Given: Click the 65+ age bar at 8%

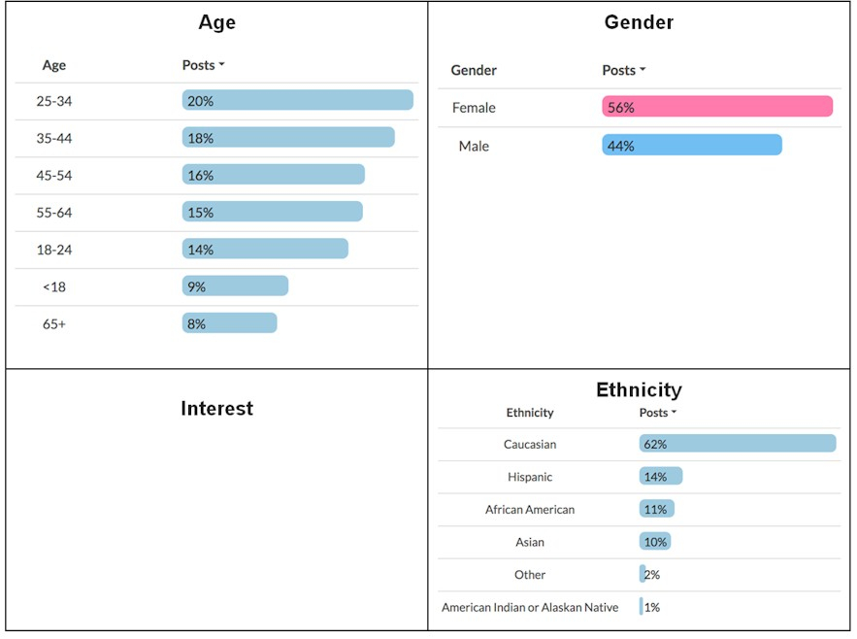Looking at the screenshot, I should click(229, 323).
